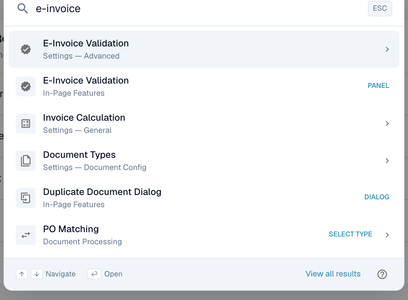The image size is (408, 300).
Task: Select the Invoice Calculation result
Action: point(204,124)
